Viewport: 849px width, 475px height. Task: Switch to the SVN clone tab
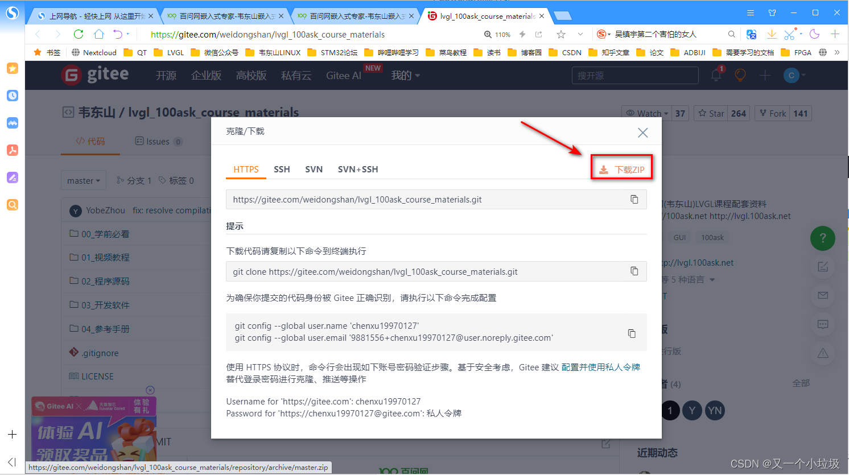(314, 170)
